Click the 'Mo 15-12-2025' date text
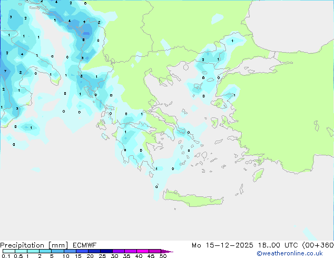The image size is (334, 258). [222, 245]
